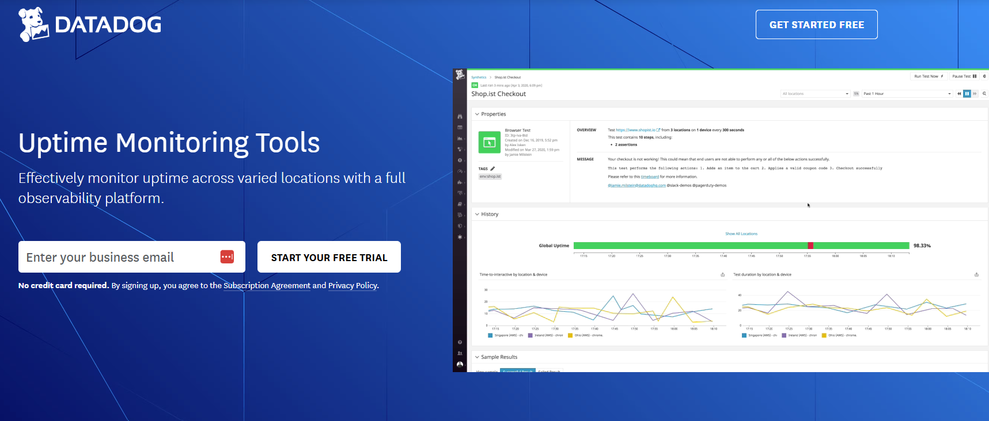Click the Uptime Monitoring Tools heading
Screen dimensions: 989x421
(169, 143)
